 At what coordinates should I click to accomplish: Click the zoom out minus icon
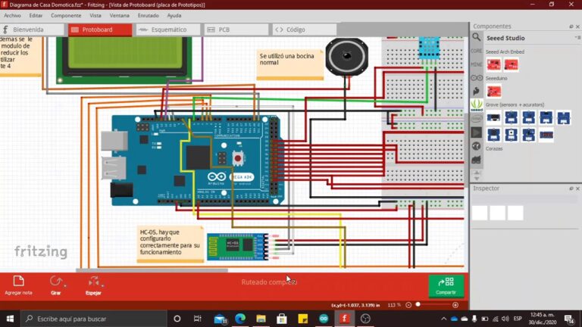(x=408, y=305)
